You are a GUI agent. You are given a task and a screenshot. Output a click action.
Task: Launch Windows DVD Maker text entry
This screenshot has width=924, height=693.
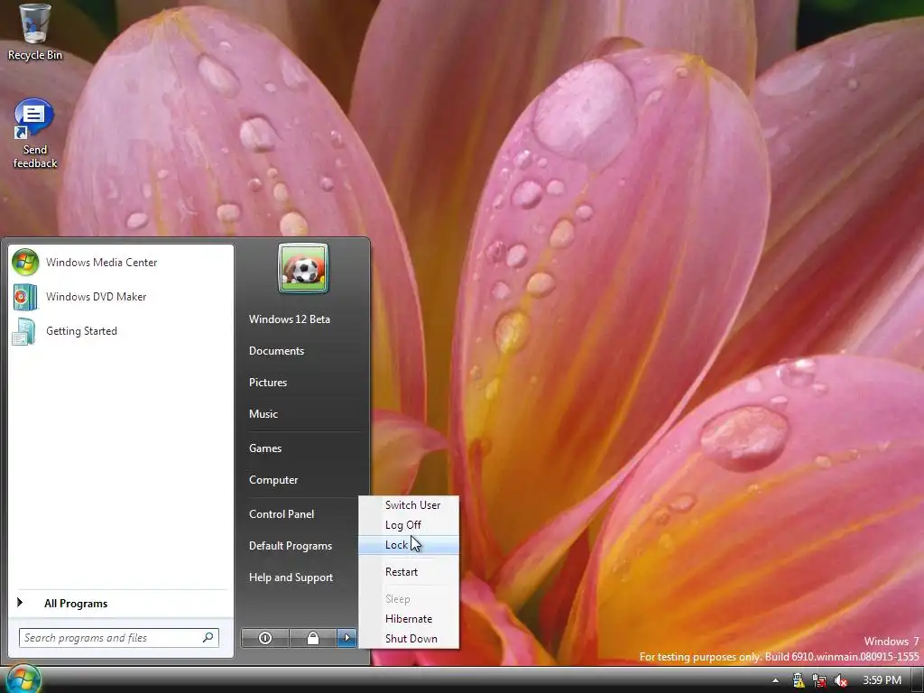(x=96, y=297)
